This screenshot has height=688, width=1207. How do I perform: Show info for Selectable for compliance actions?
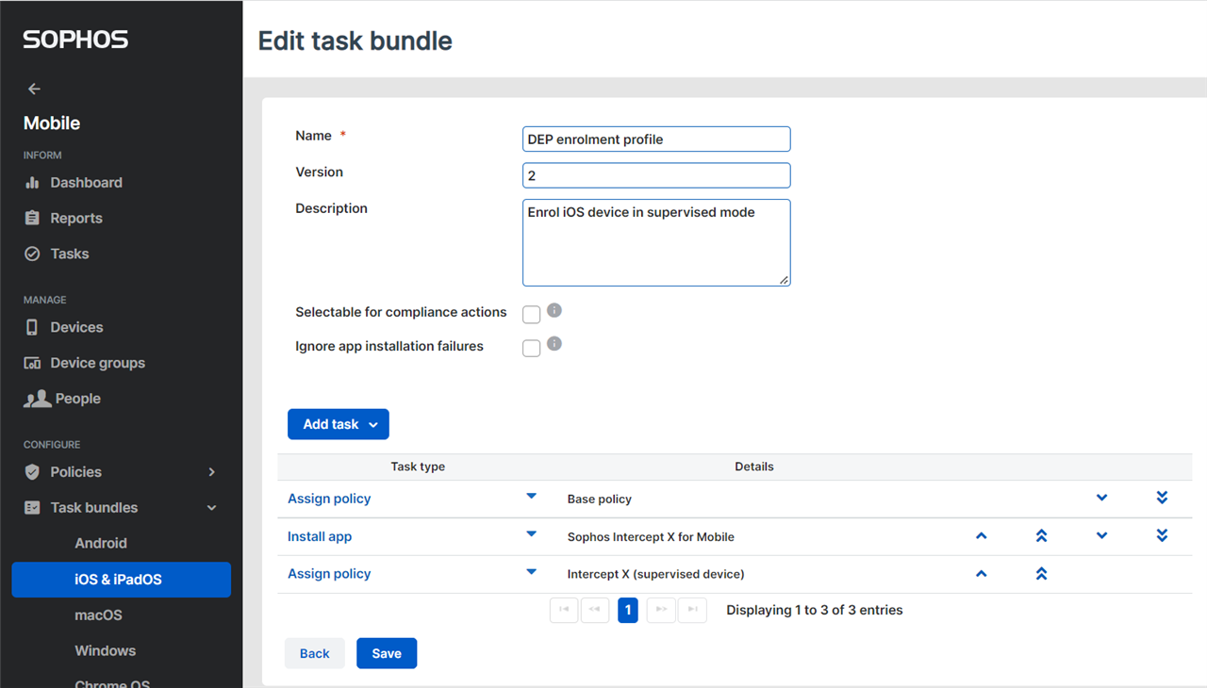pyautogui.click(x=554, y=310)
